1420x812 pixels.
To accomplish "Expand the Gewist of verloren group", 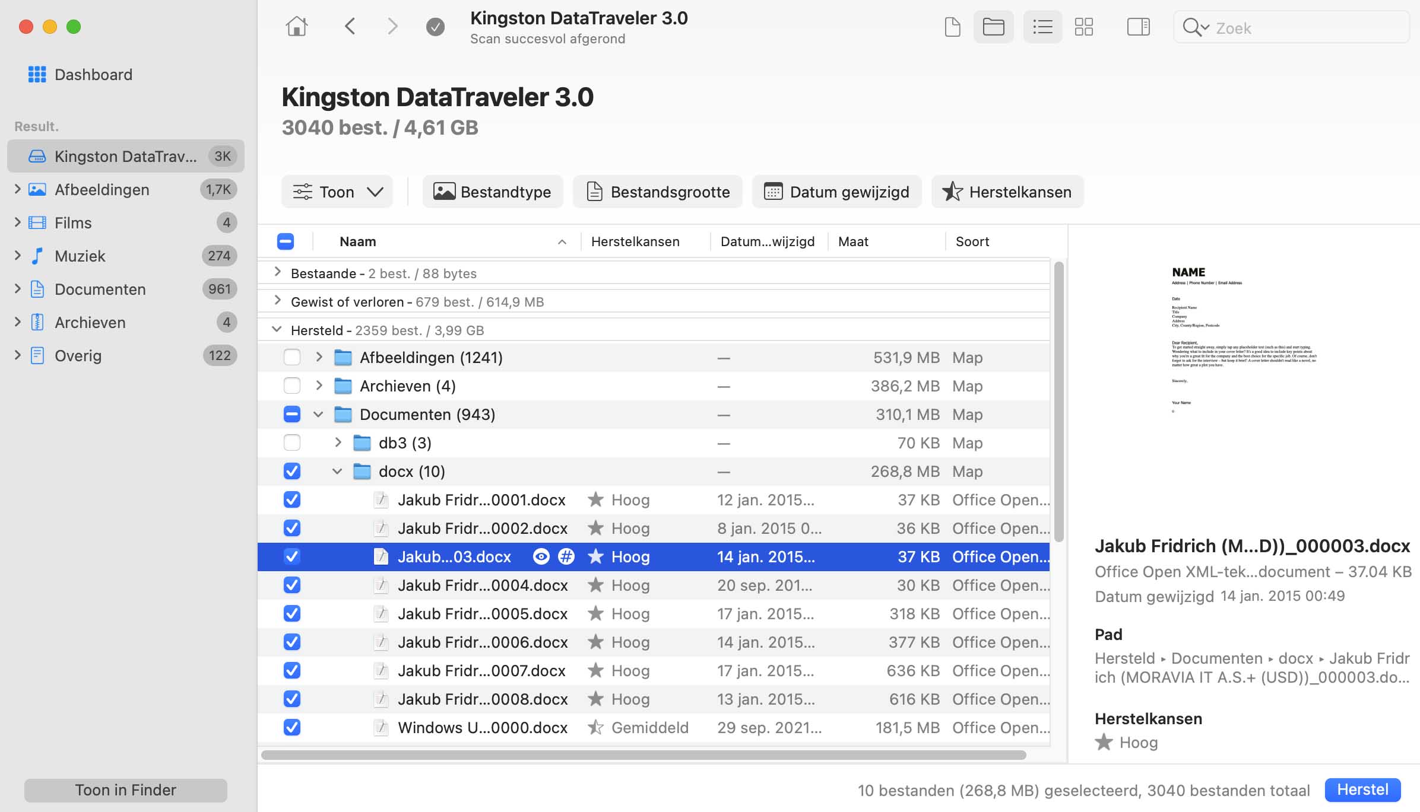I will (277, 301).
